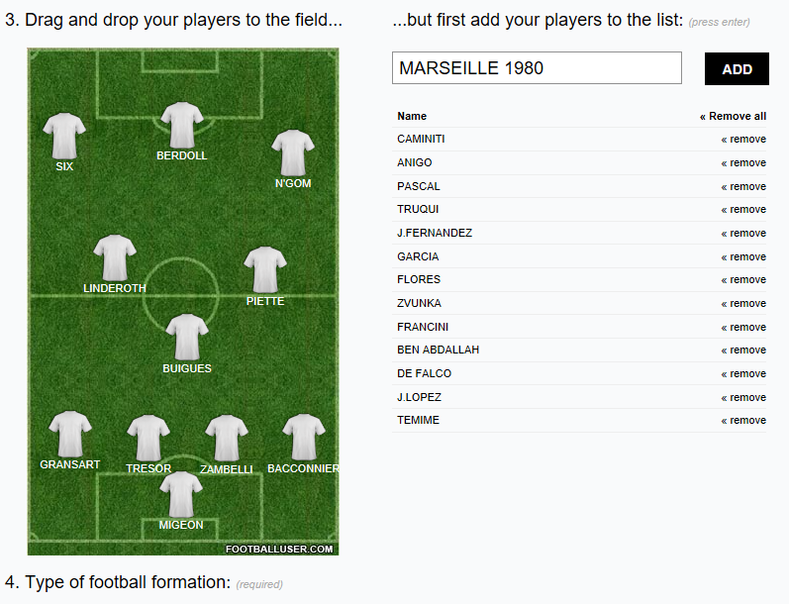Remove CAMINITI from the list
The height and width of the screenshot is (604, 789).
point(743,140)
